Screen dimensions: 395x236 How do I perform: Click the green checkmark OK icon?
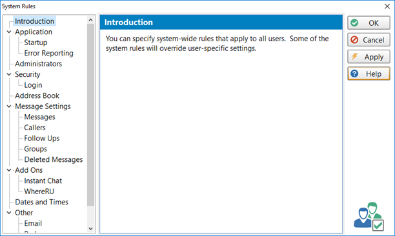click(354, 23)
